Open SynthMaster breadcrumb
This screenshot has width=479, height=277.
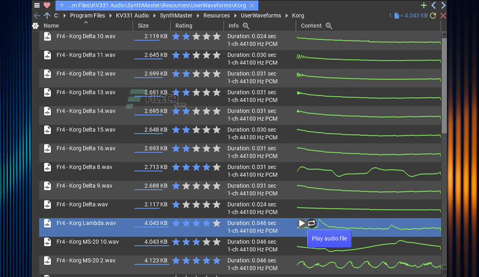tap(176, 15)
